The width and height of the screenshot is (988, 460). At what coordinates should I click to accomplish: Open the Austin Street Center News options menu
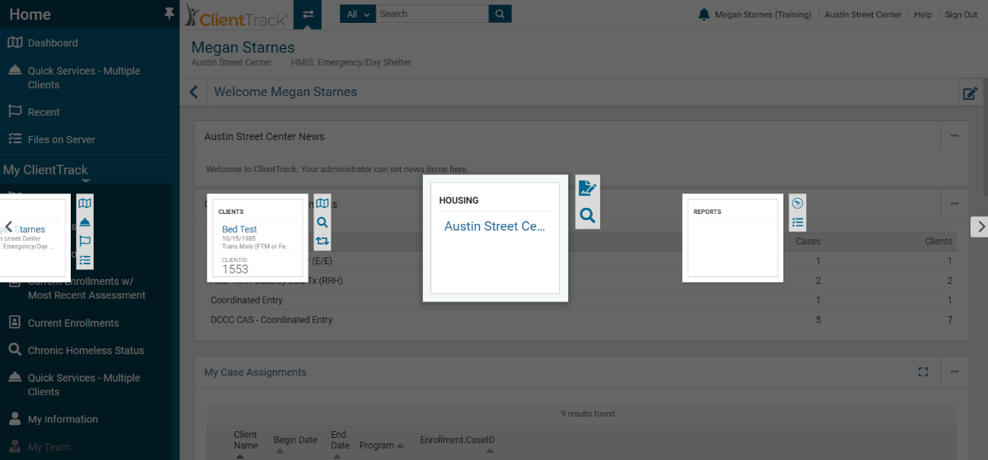click(954, 136)
